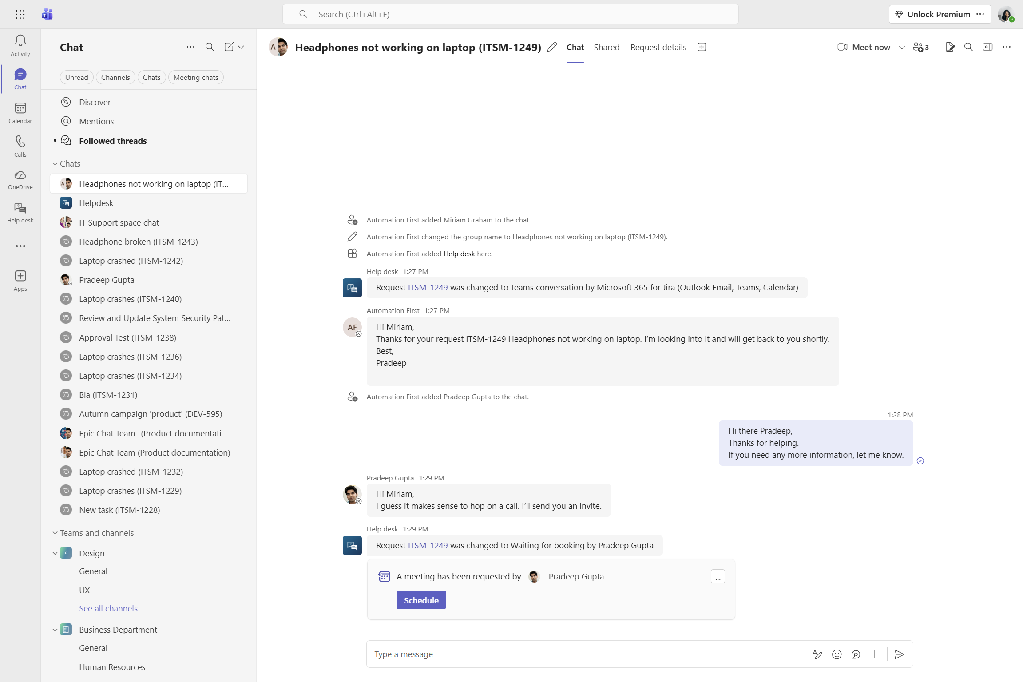Click the emoji picker icon
This screenshot has height=682, width=1023.
click(837, 654)
